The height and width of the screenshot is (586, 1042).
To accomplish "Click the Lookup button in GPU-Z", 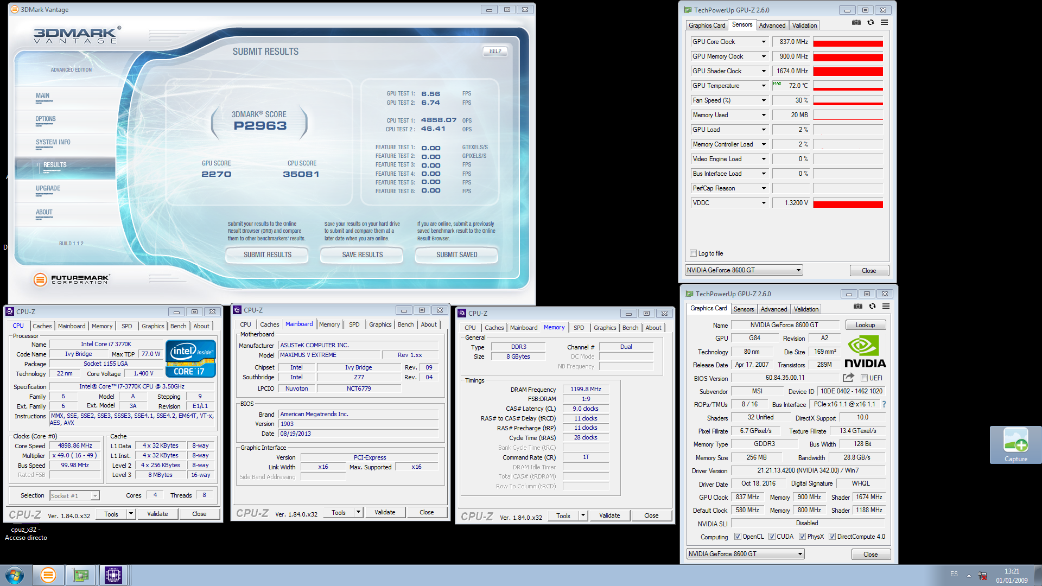I will 865,325.
